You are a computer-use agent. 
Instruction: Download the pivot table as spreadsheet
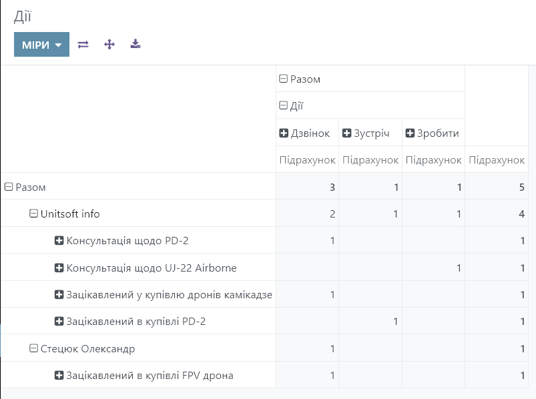[x=136, y=45]
